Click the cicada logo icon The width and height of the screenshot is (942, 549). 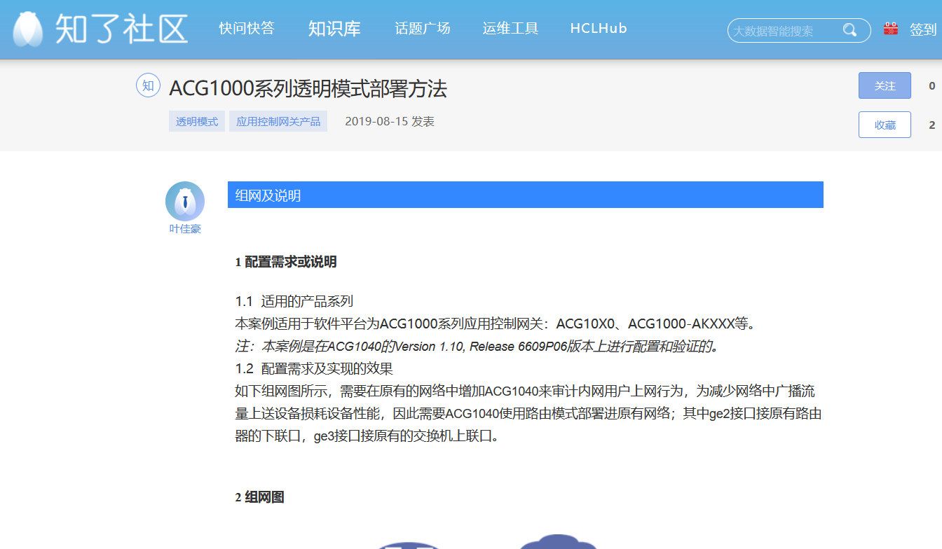point(28,29)
